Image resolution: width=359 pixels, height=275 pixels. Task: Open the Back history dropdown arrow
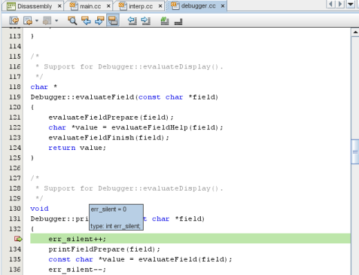point(37,21)
